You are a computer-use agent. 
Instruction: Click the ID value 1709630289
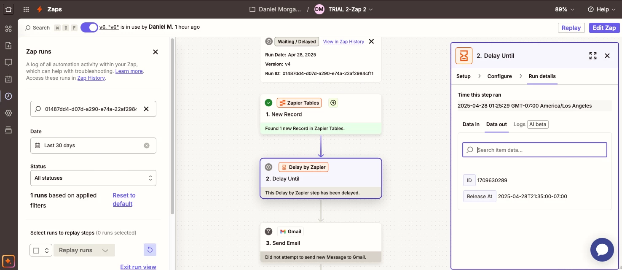(x=492, y=181)
